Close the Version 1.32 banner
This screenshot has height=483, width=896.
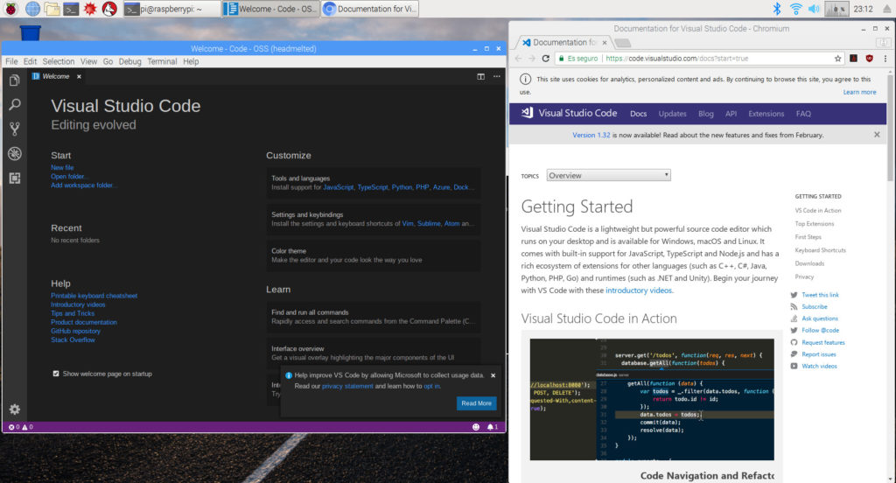(877, 135)
